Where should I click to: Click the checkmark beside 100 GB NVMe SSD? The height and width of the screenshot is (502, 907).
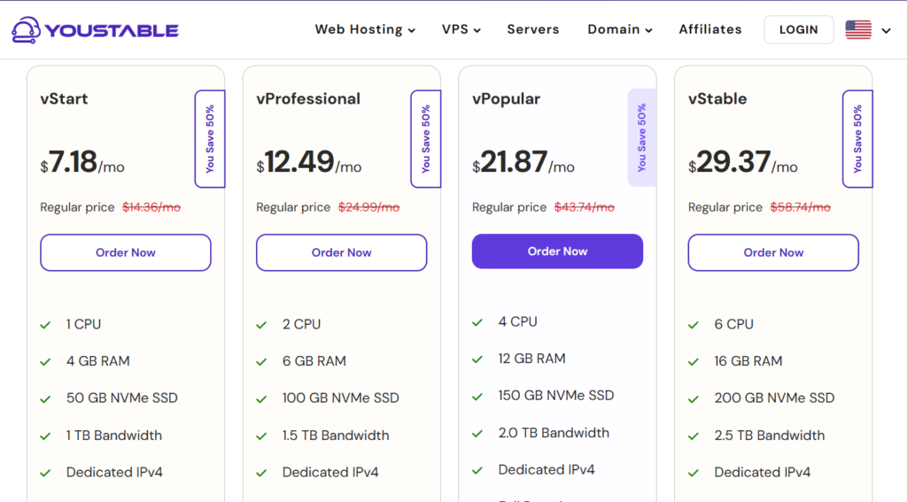261,399
